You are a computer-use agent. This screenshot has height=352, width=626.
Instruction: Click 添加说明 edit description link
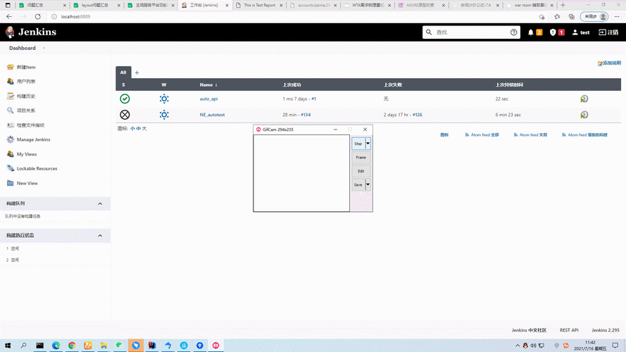pyautogui.click(x=609, y=63)
